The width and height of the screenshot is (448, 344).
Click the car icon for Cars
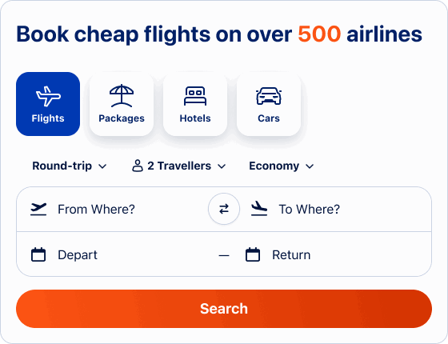[269, 96]
